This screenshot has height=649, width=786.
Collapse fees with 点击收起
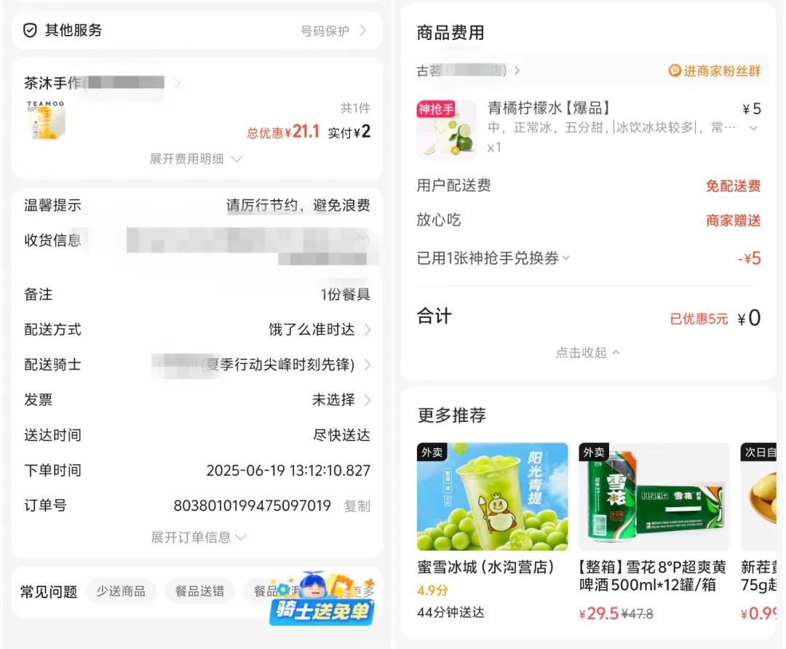point(588,353)
